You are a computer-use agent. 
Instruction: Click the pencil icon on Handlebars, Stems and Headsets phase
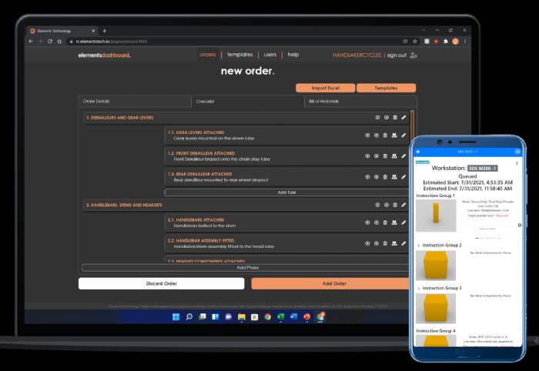(403, 205)
